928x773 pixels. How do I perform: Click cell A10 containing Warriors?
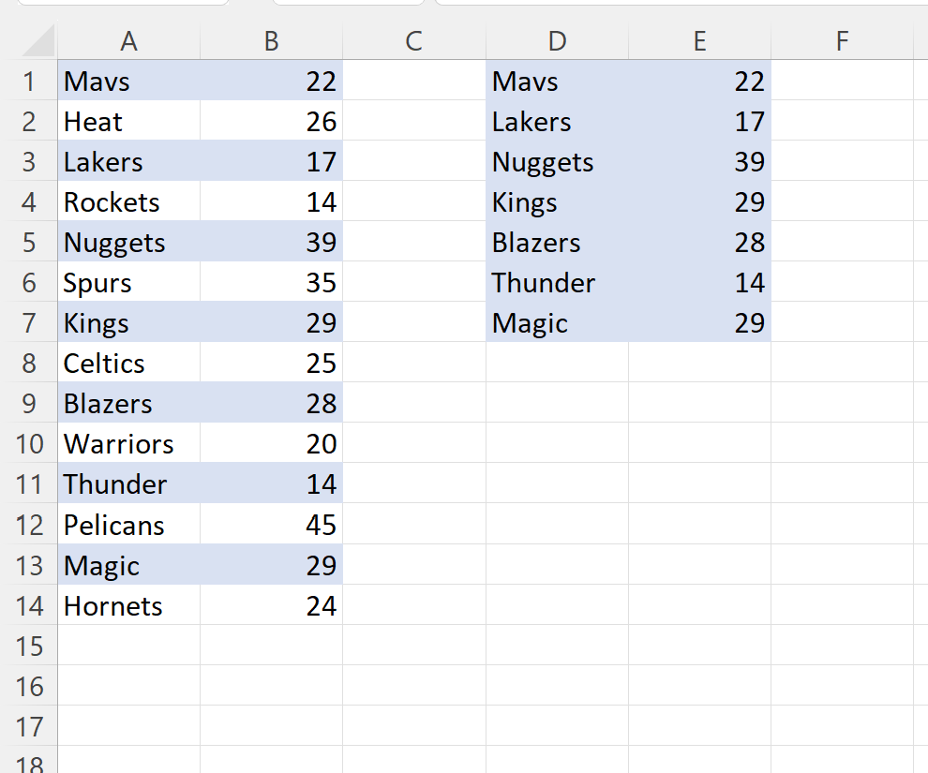(x=129, y=443)
